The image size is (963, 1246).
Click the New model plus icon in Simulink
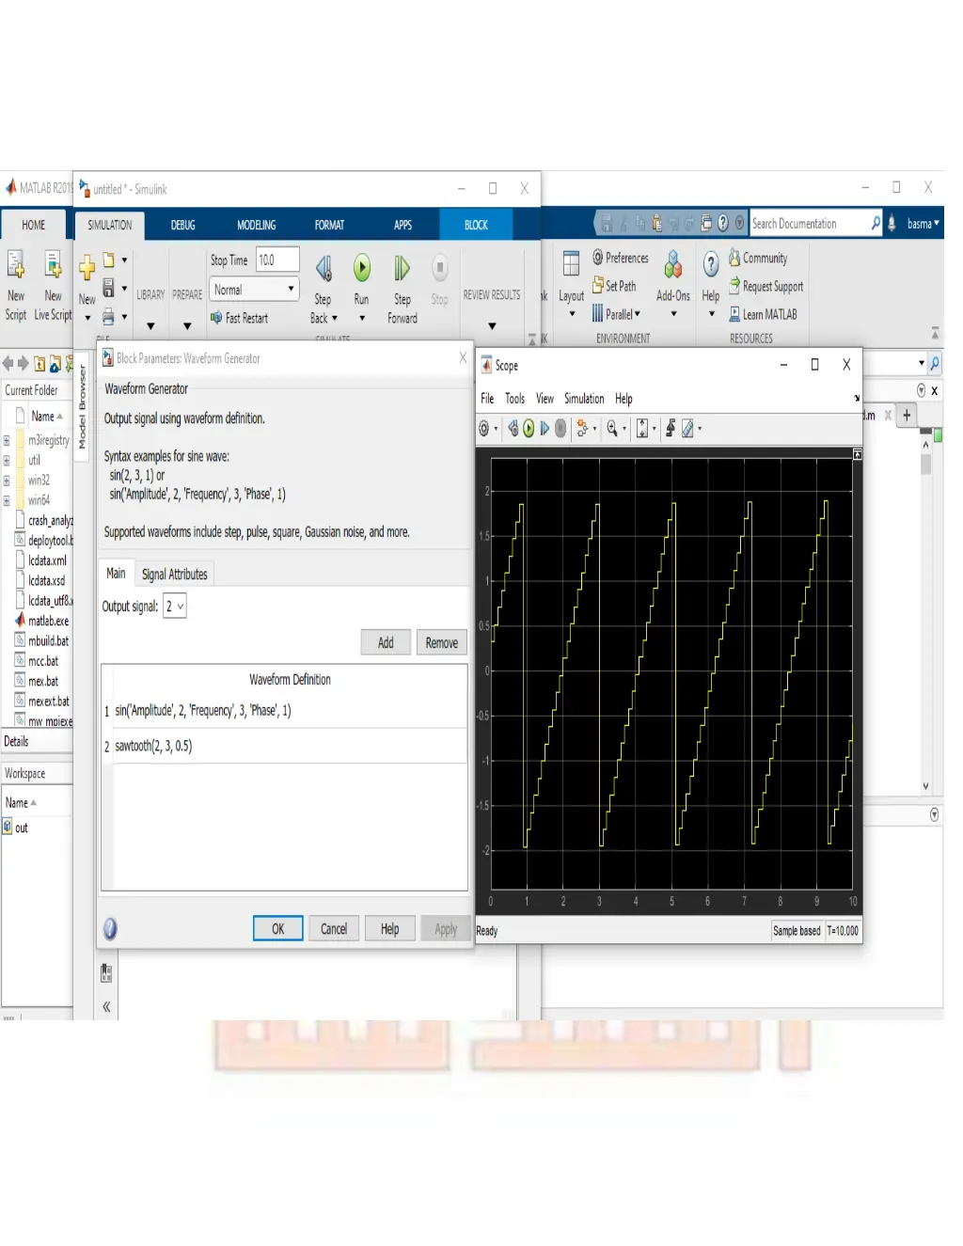pyautogui.click(x=87, y=268)
